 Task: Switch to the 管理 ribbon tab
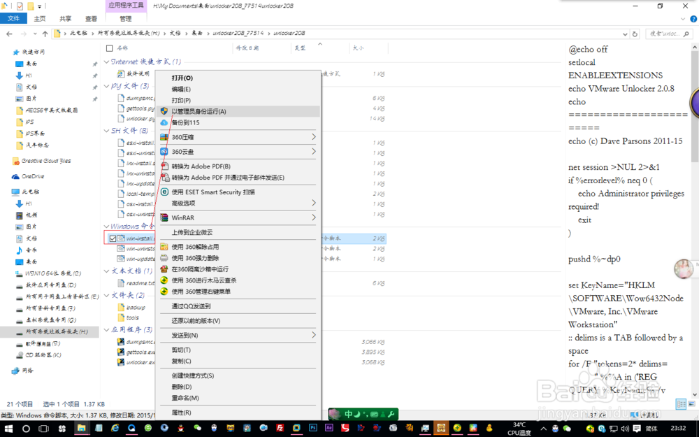(x=126, y=18)
